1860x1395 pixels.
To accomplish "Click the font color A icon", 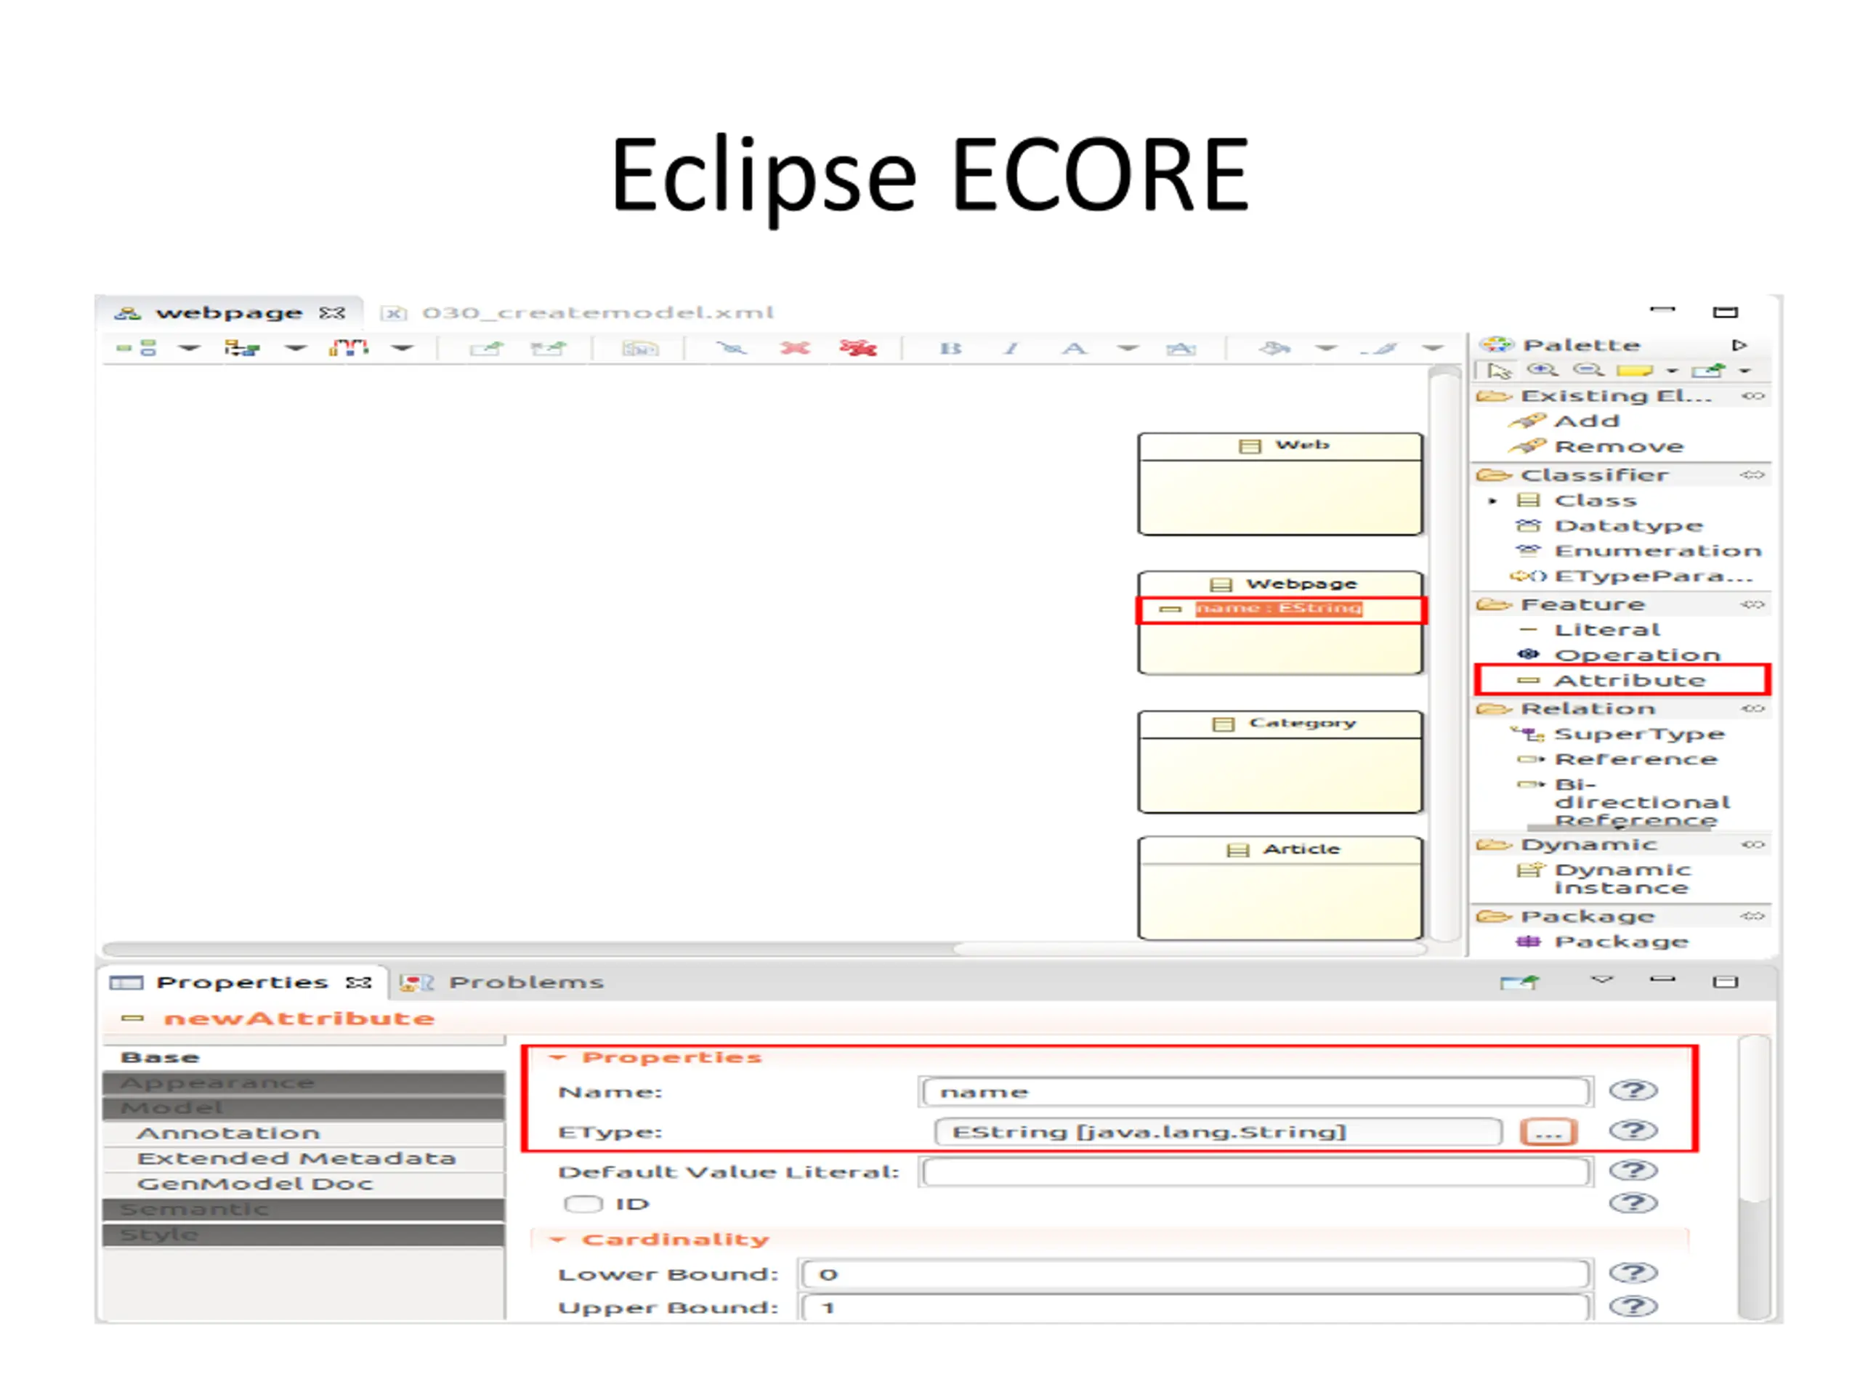I will [x=1074, y=348].
